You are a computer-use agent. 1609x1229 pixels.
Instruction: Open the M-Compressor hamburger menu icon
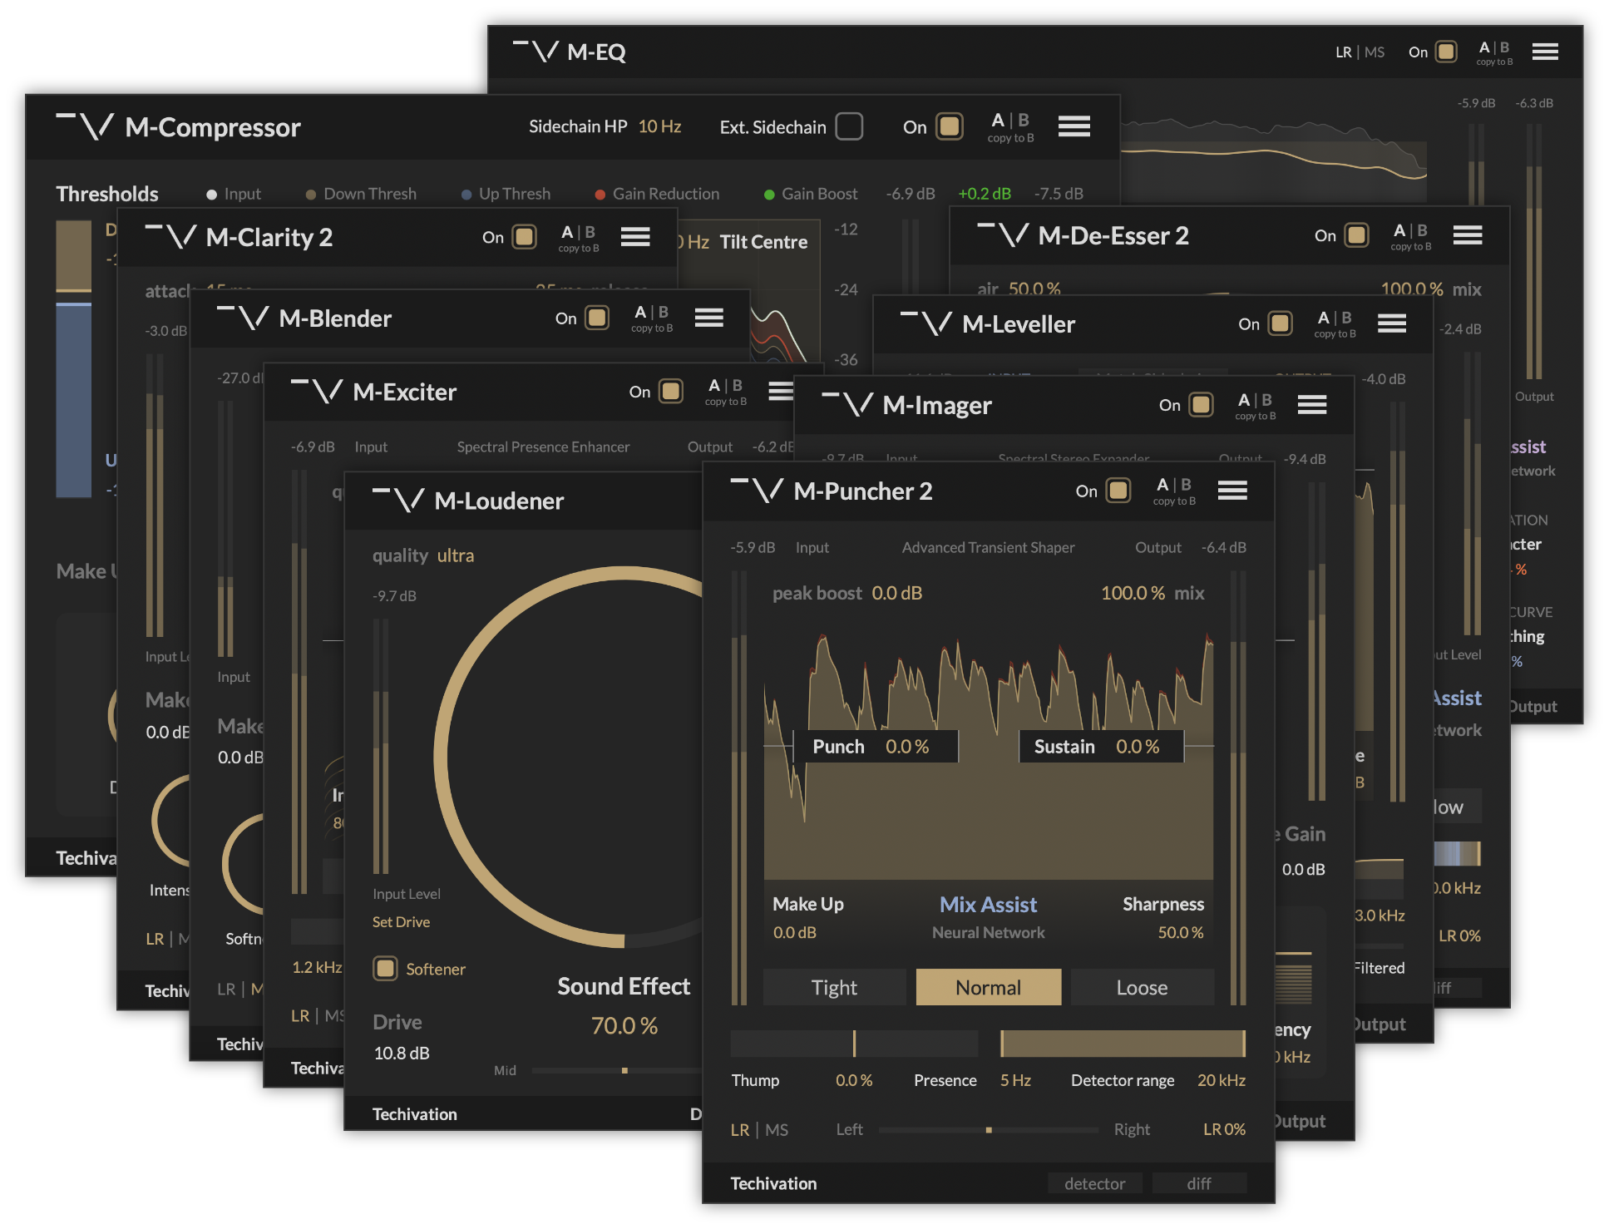[x=1073, y=126]
